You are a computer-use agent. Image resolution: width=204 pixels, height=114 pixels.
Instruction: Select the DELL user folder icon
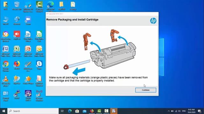tap(6, 6)
